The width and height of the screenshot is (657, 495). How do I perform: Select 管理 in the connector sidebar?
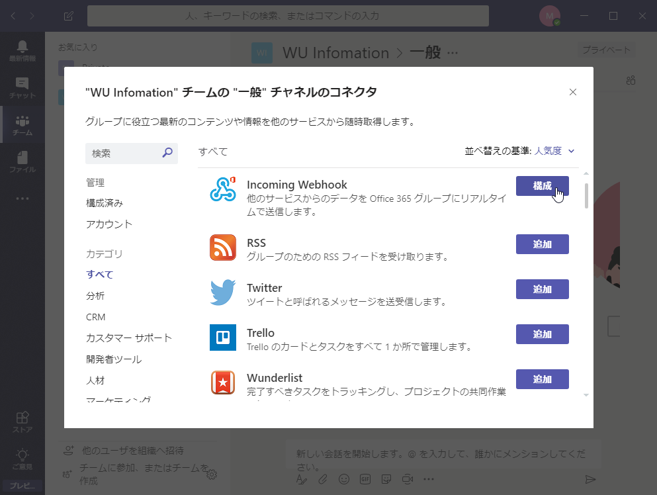point(95,183)
